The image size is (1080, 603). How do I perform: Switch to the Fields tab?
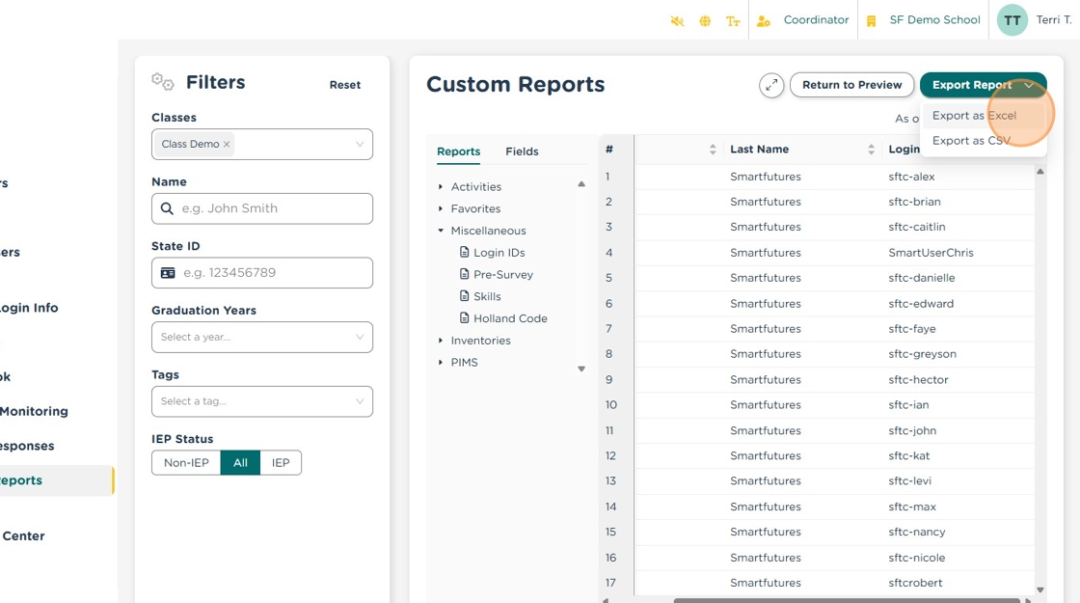[x=522, y=151]
